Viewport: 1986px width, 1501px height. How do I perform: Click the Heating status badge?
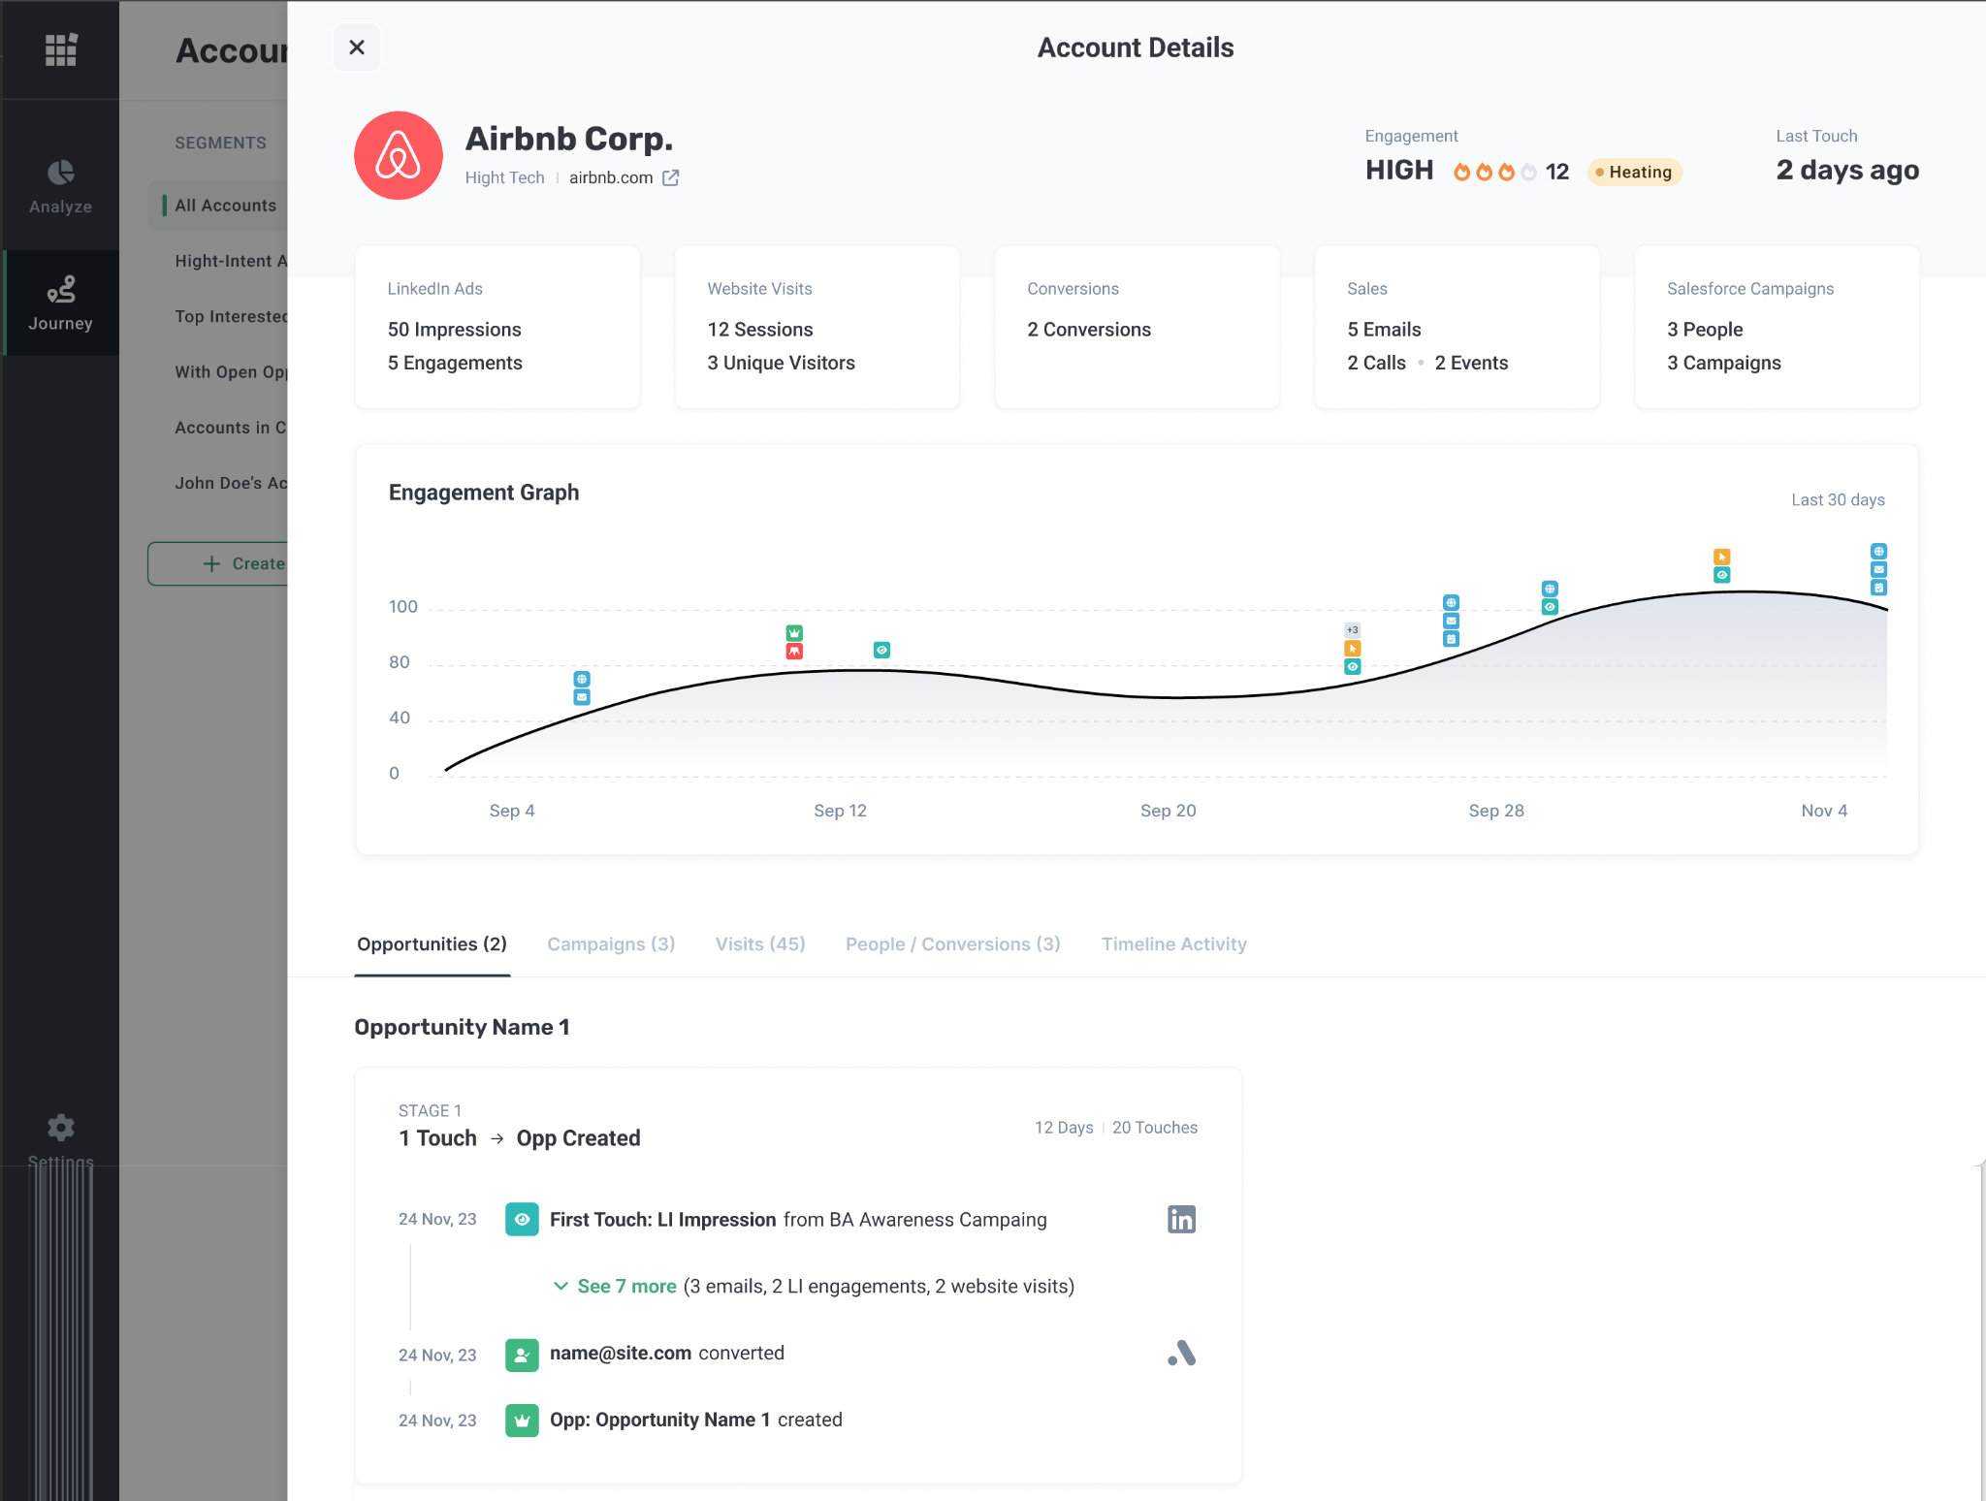pyautogui.click(x=1634, y=172)
